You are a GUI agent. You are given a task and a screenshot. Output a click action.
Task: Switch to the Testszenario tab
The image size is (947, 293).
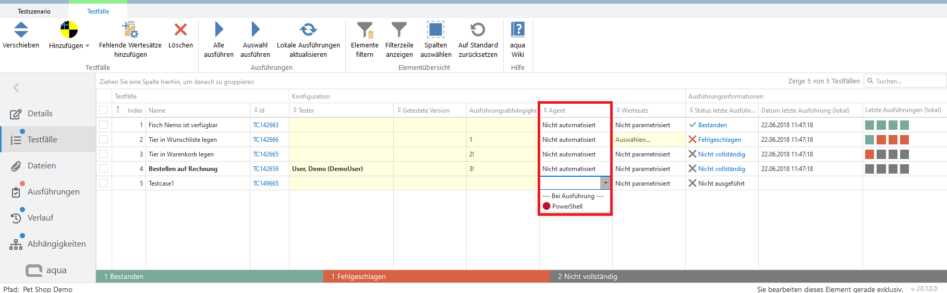click(34, 11)
